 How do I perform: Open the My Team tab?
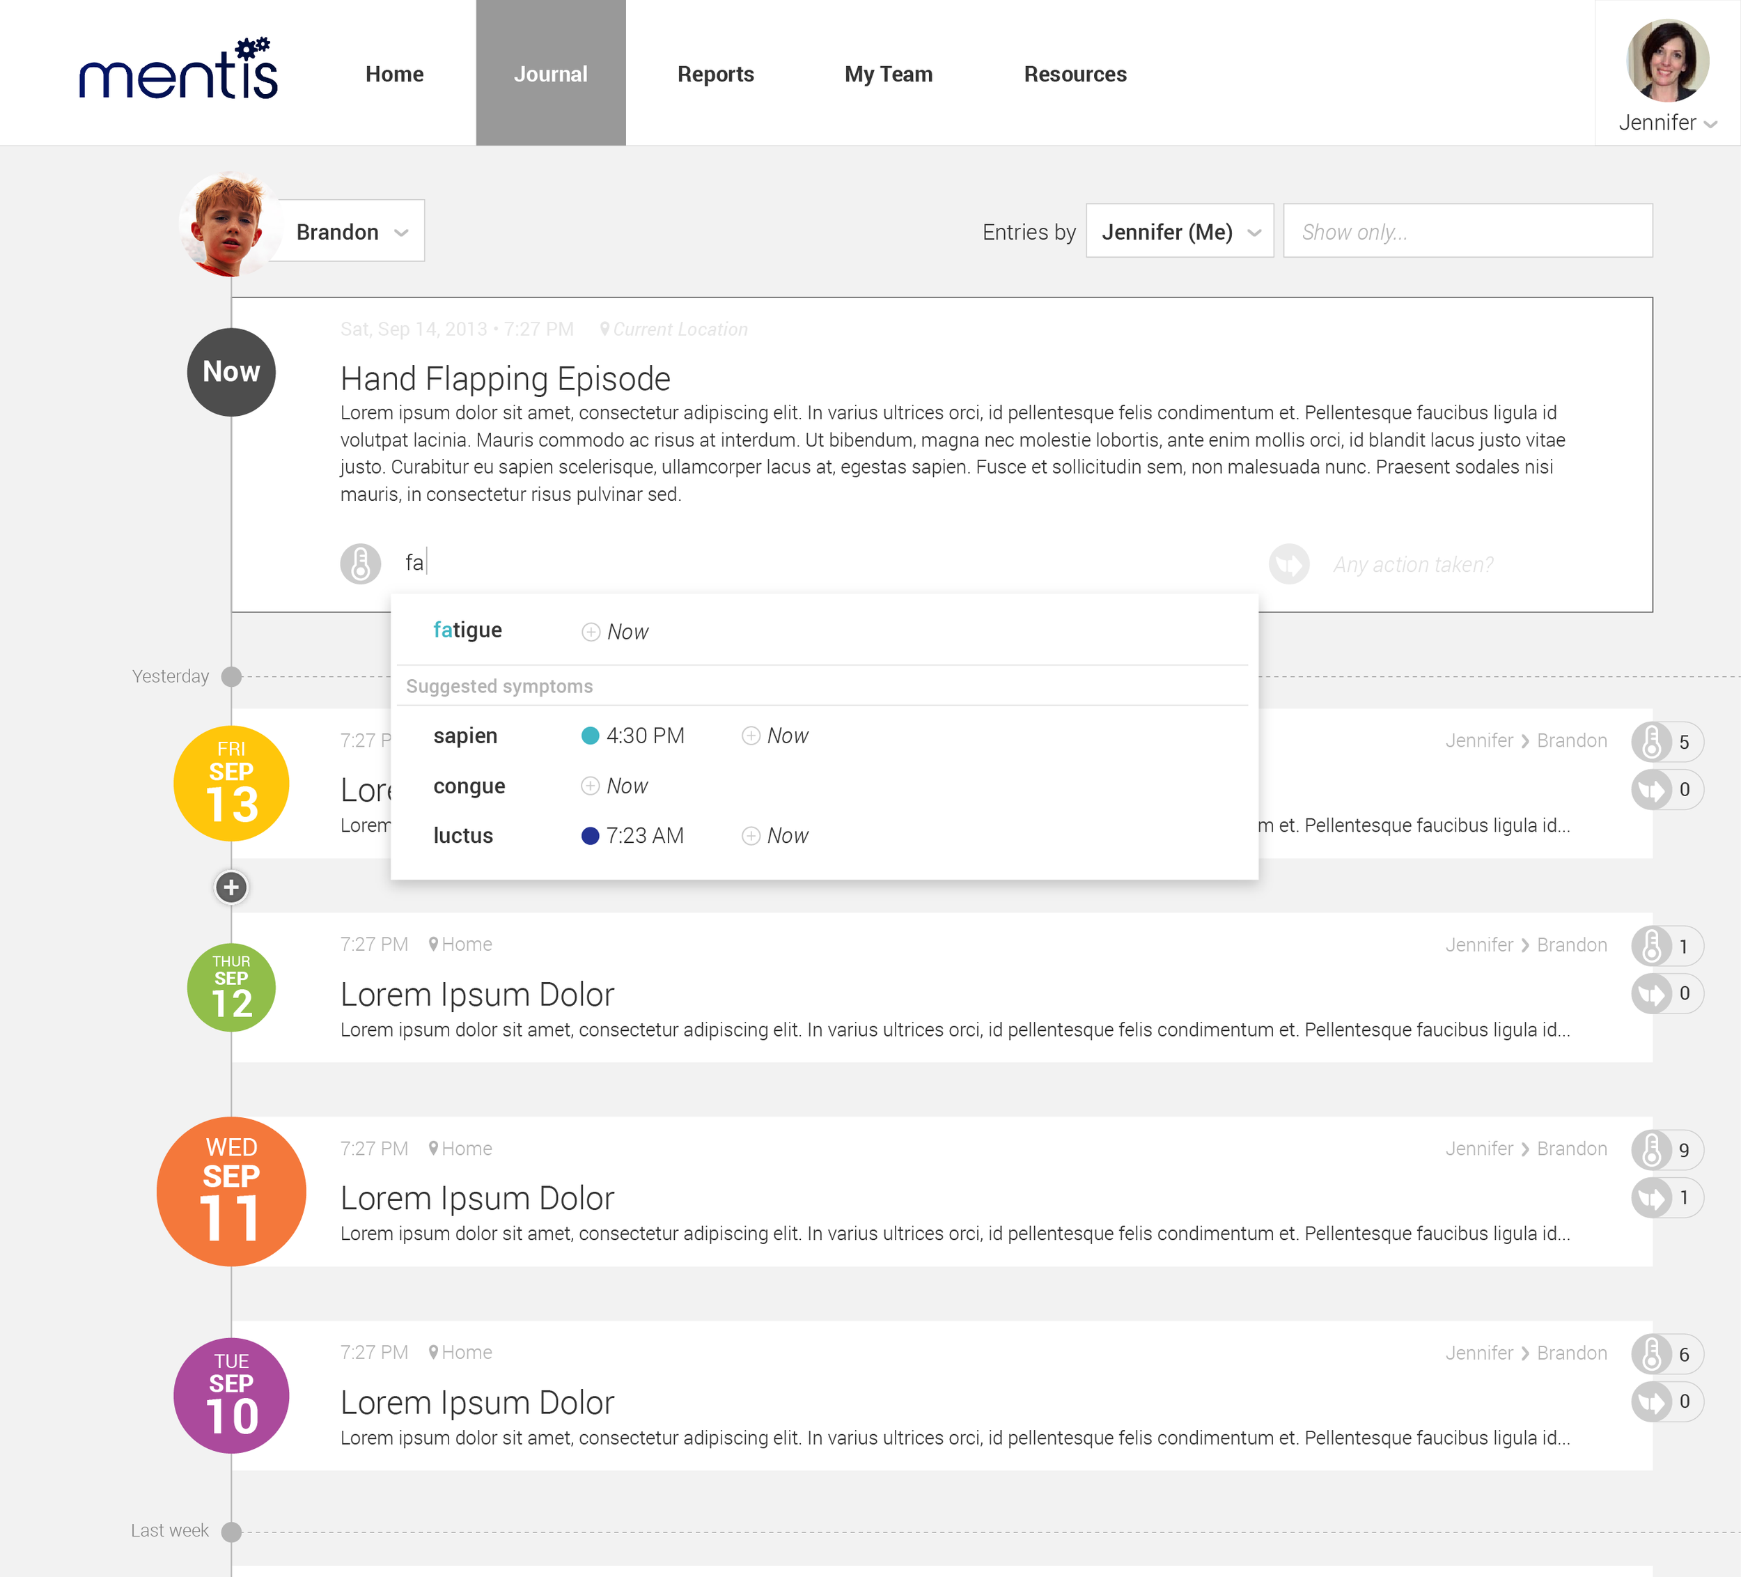(888, 75)
